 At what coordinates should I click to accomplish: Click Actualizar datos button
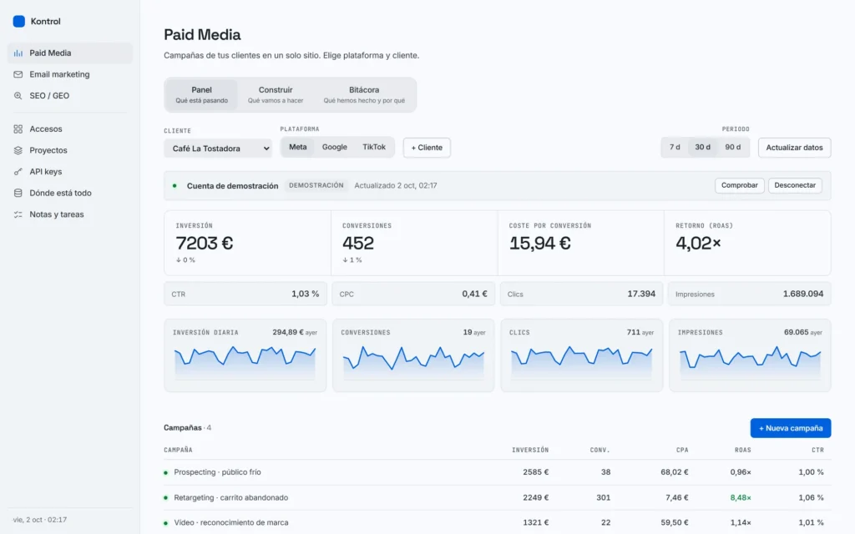795,148
